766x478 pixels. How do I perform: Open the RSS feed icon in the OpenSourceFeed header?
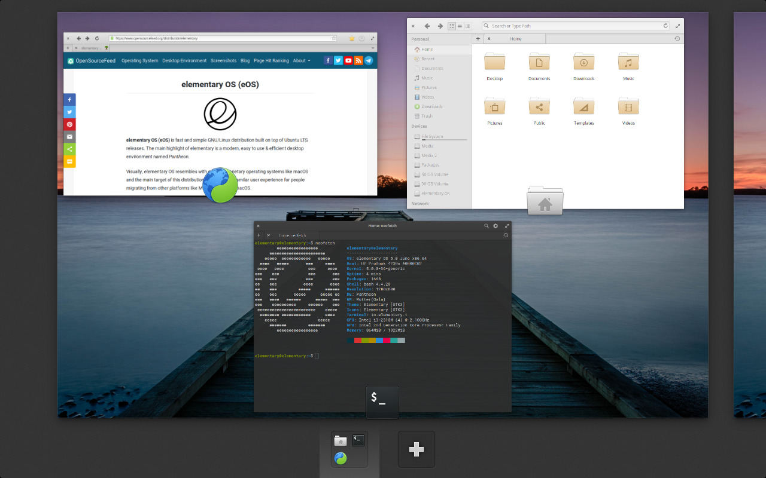pyautogui.click(x=358, y=60)
